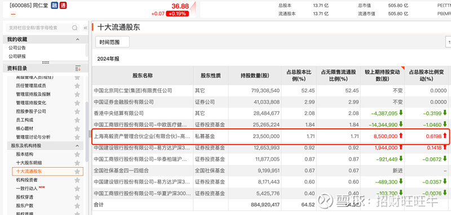Image resolution: width=451 pixels, height=215 pixels.
Task: Click the sidebar vertical scrollbar
Action: (87, 132)
